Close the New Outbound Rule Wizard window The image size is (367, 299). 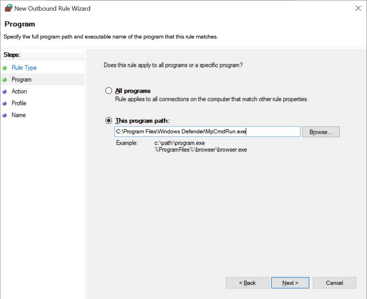point(358,8)
